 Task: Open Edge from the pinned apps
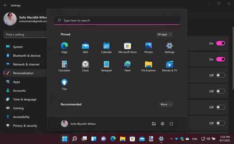pos(64,48)
